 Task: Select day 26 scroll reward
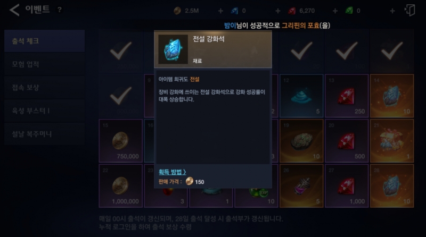[301, 186]
